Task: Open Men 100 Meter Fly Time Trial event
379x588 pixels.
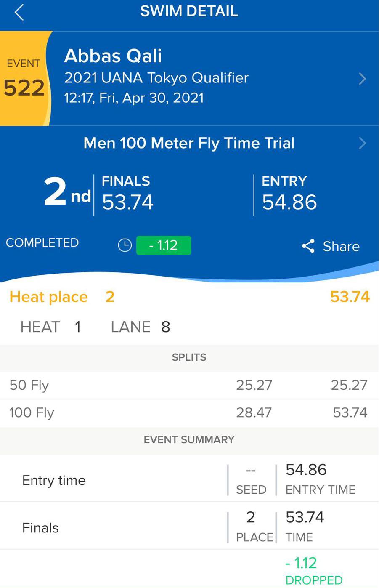Action: (x=189, y=143)
